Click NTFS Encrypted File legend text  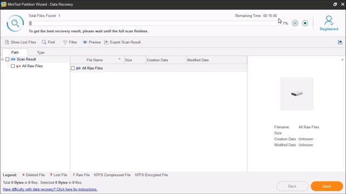coord(151,175)
